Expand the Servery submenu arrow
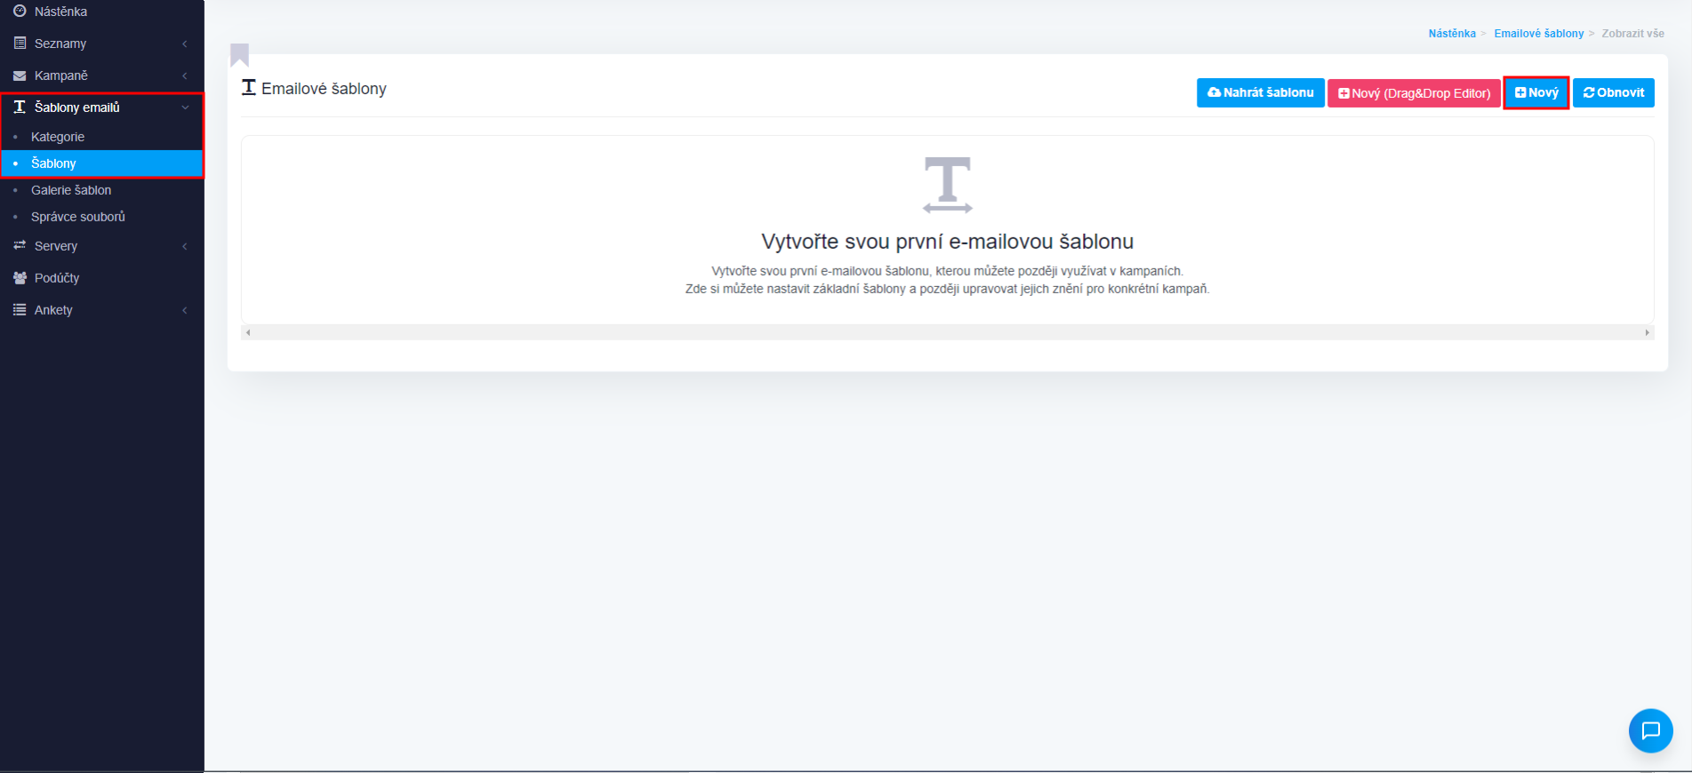Viewport: 1692px width, 773px height. tap(185, 246)
